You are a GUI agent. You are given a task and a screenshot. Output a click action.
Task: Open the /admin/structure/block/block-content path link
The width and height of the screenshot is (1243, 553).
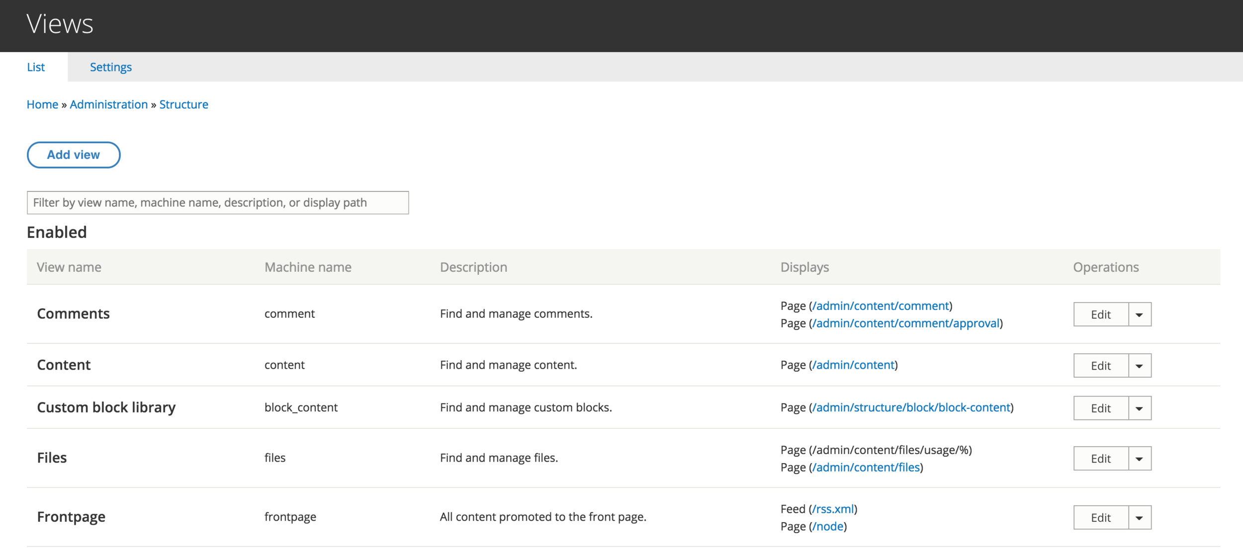911,408
